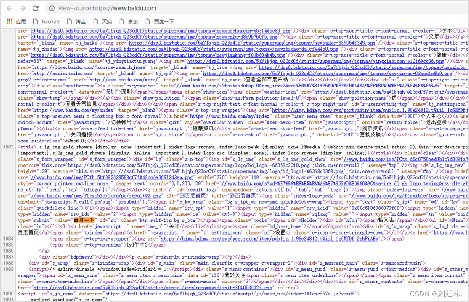Open the 应用 apps grid icon
The width and height of the screenshot is (469, 302).
pyautogui.click(x=8, y=21)
